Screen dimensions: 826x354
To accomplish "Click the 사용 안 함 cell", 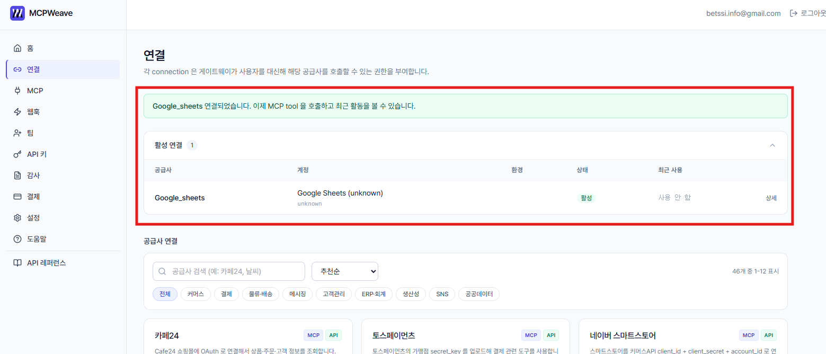I will [674, 197].
